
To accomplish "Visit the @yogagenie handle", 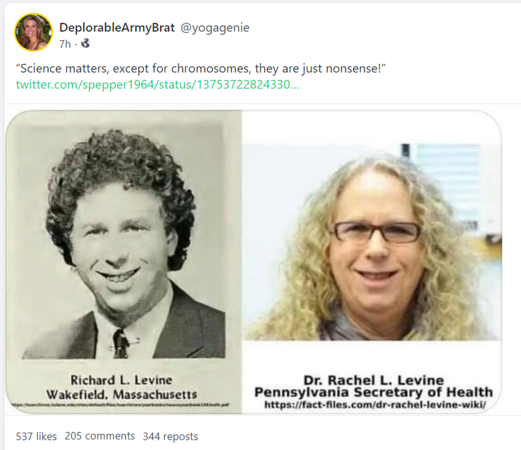I will pyautogui.click(x=215, y=27).
